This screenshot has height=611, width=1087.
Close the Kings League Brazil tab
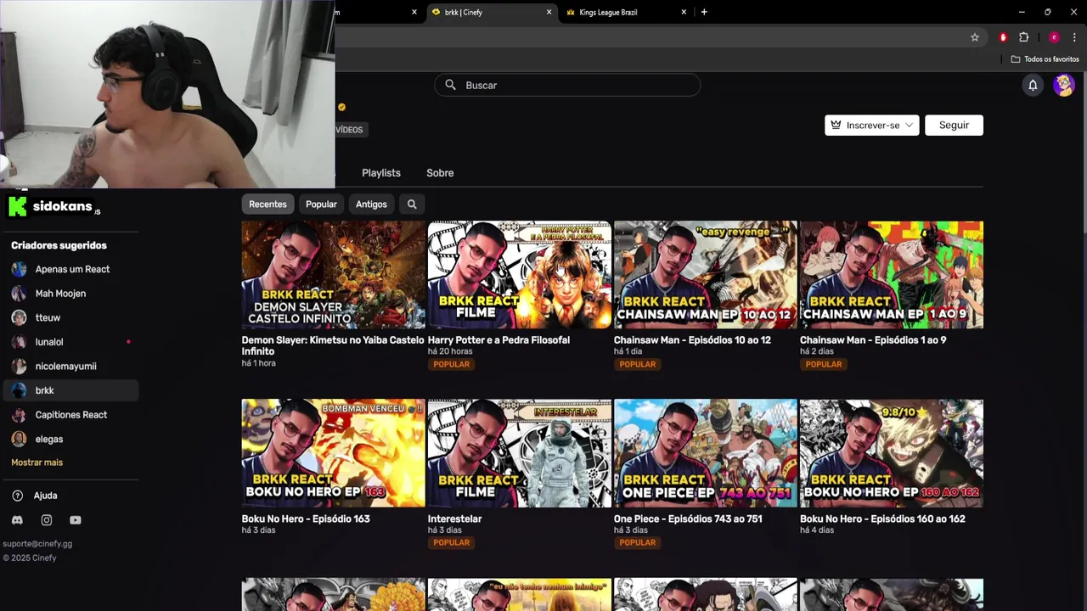point(684,12)
